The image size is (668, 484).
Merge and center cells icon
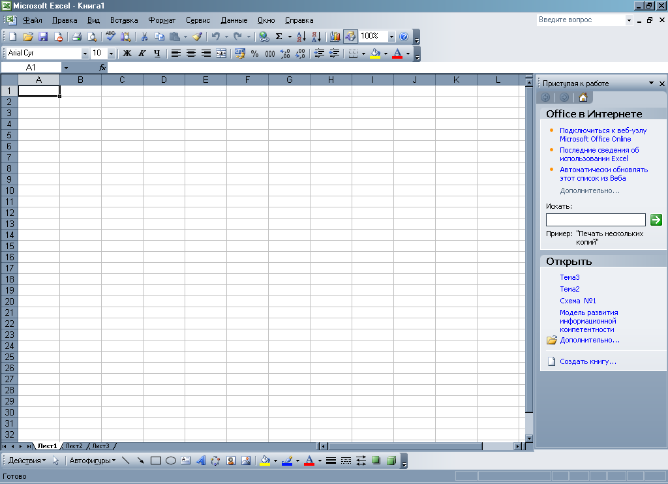pyautogui.click(x=221, y=53)
